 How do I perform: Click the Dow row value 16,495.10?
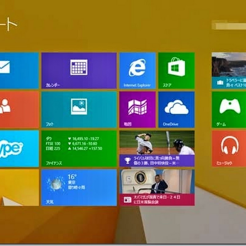tap(80, 139)
